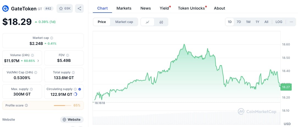This screenshot has height=127, width=298.
Task: Open the share icon button
Action: pyautogui.click(x=79, y=8)
